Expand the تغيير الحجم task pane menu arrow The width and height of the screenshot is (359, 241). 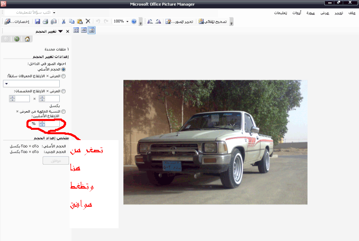tap(60, 31)
